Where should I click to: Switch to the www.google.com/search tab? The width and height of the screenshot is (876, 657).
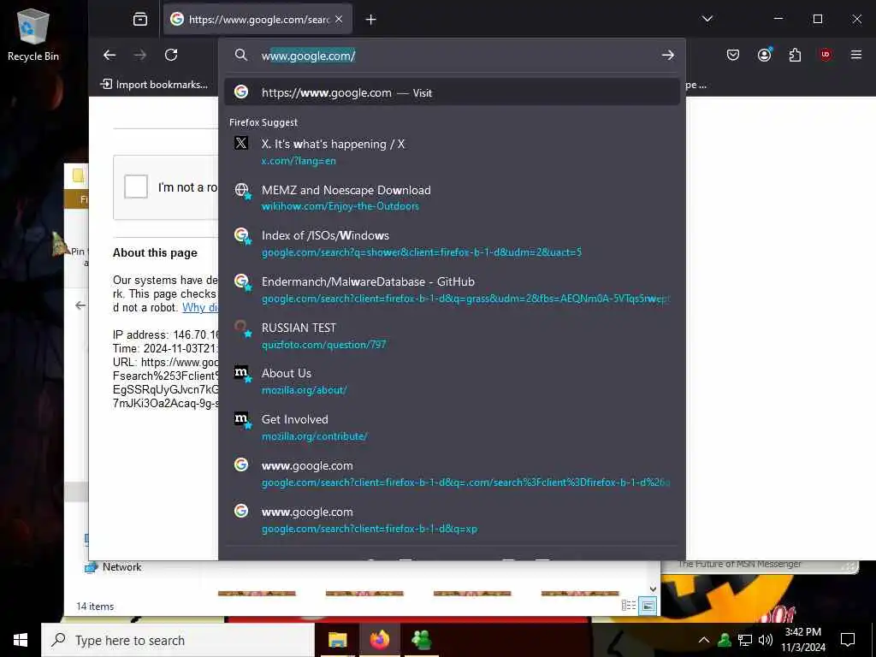(257, 19)
